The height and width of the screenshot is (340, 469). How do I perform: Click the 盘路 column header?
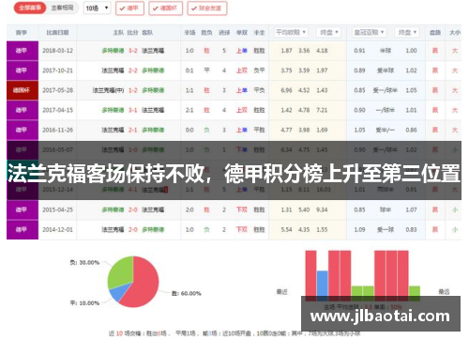[x=435, y=33]
